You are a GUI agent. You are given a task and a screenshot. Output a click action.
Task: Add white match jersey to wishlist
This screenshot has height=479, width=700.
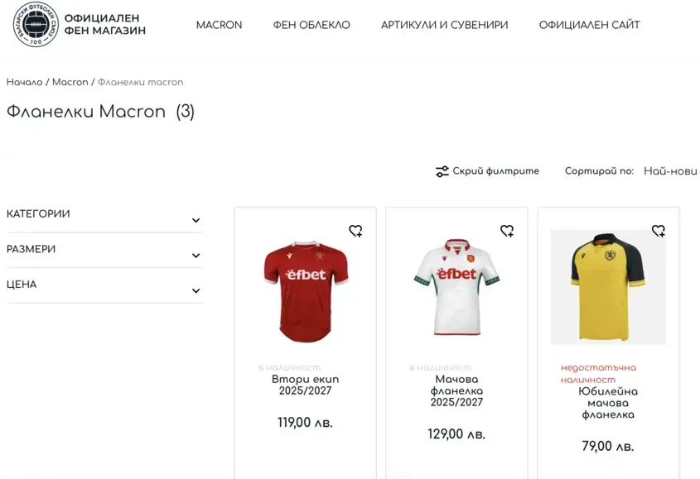pyautogui.click(x=507, y=231)
